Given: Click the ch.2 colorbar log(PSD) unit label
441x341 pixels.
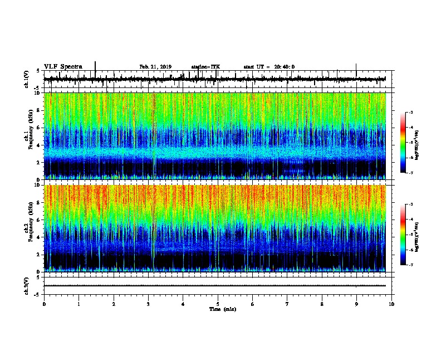Looking at the screenshot, I should coord(417,237).
